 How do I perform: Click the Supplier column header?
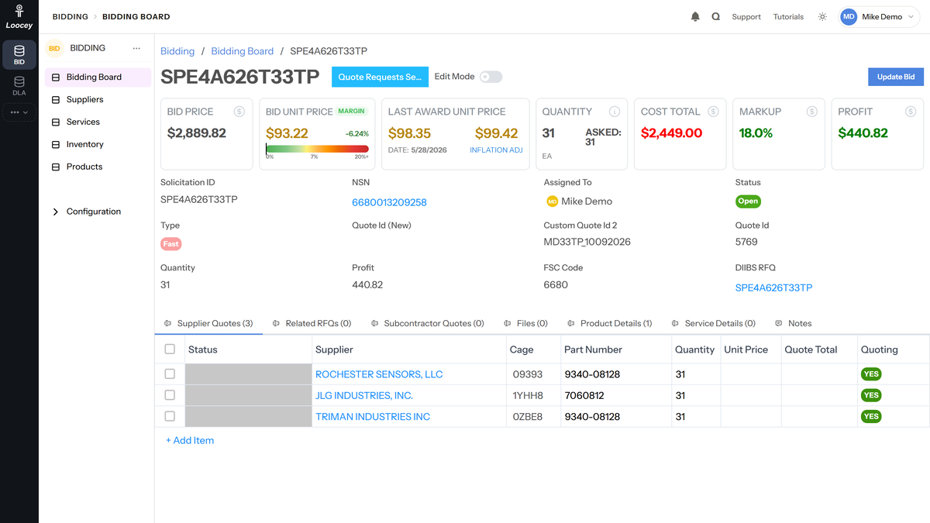(409, 349)
